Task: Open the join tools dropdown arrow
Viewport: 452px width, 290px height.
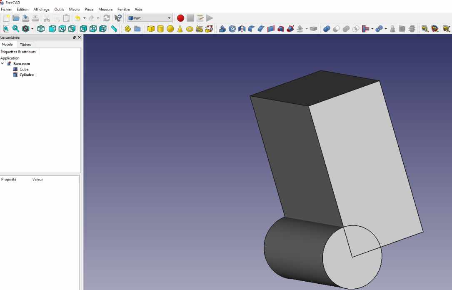Action: tap(372, 29)
